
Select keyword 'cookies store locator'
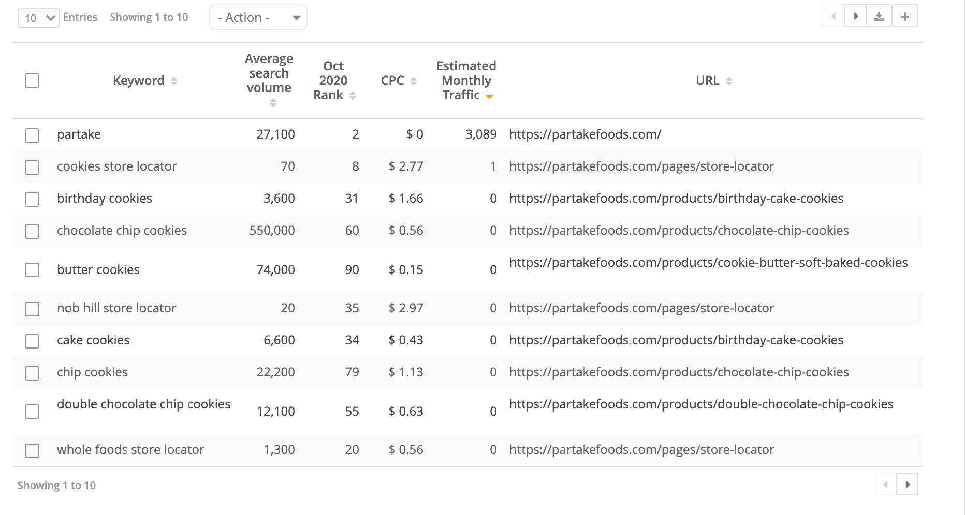click(117, 166)
